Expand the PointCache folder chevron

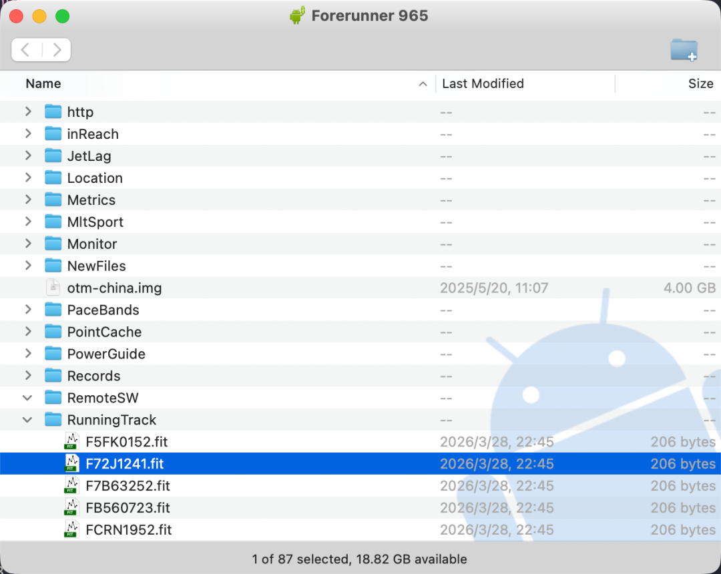(28, 332)
